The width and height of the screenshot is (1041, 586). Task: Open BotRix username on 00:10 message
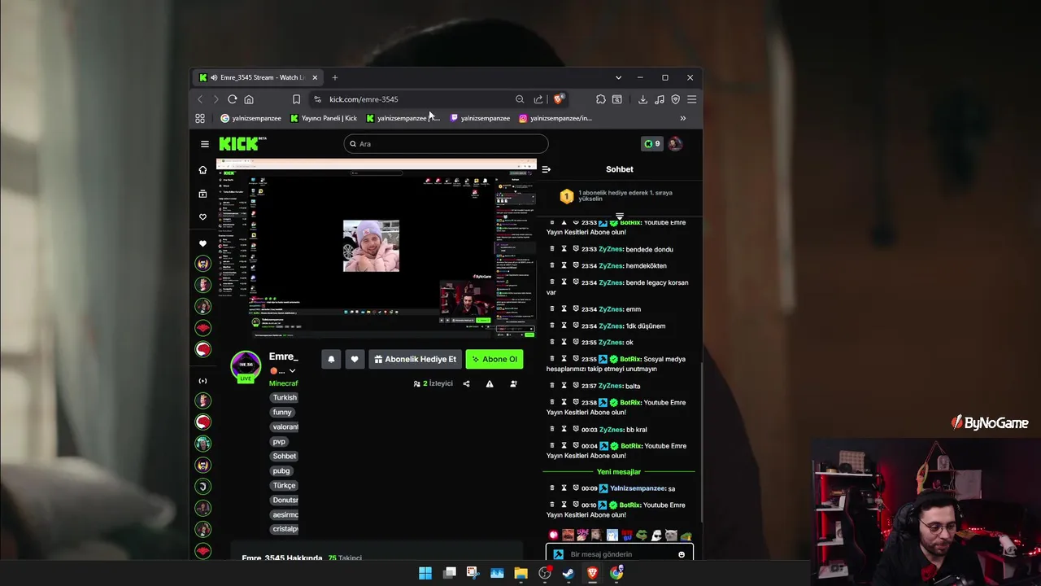tap(631, 505)
